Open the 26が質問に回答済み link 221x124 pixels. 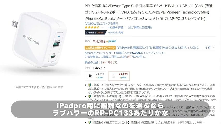pyautogui.click(x=140, y=27)
